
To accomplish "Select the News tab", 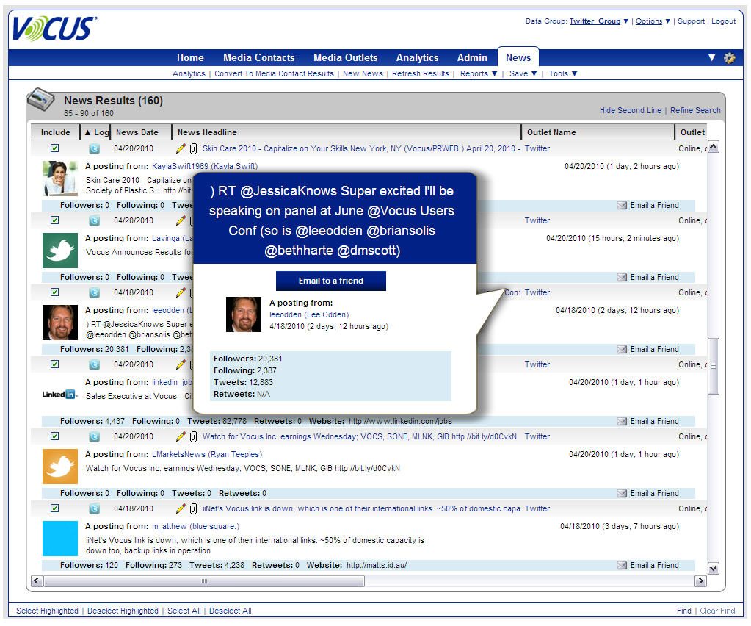I will point(518,57).
